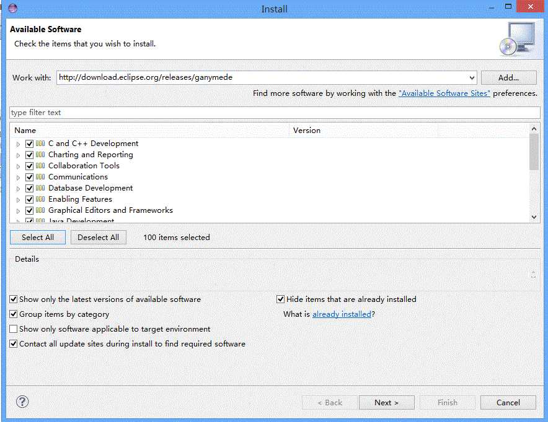Viewport: 548px width, 422px height.
Task: Click the Deselect All button
Action: (98, 237)
